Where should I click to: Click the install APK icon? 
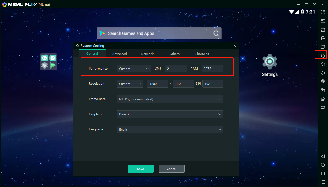pos(323,30)
